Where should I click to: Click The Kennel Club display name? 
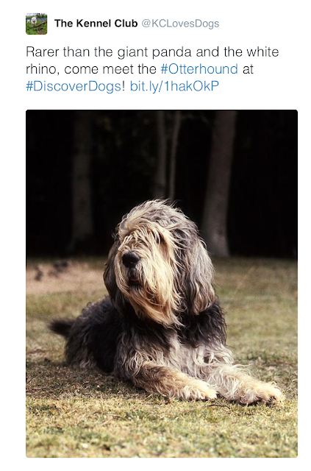point(96,24)
